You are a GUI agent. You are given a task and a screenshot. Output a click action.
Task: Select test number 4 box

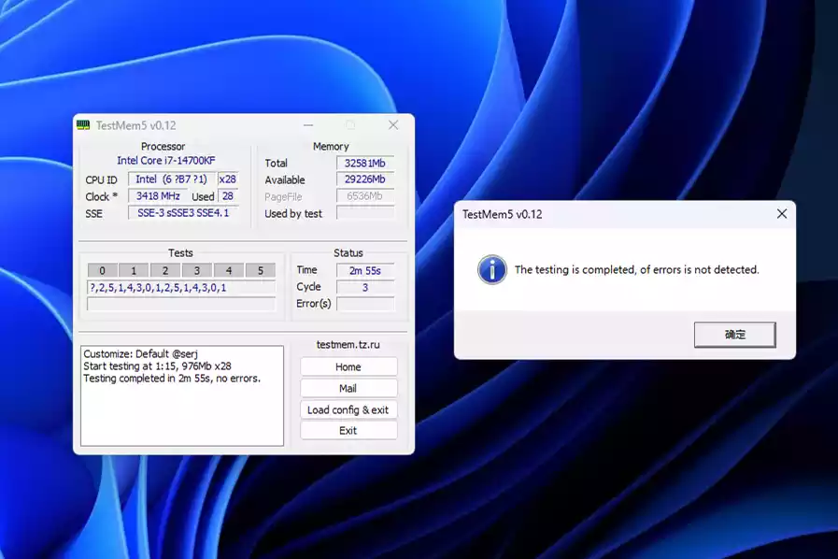[x=229, y=271]
